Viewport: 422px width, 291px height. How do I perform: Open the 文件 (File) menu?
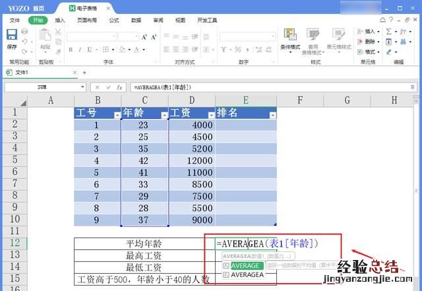coord(15,20)
